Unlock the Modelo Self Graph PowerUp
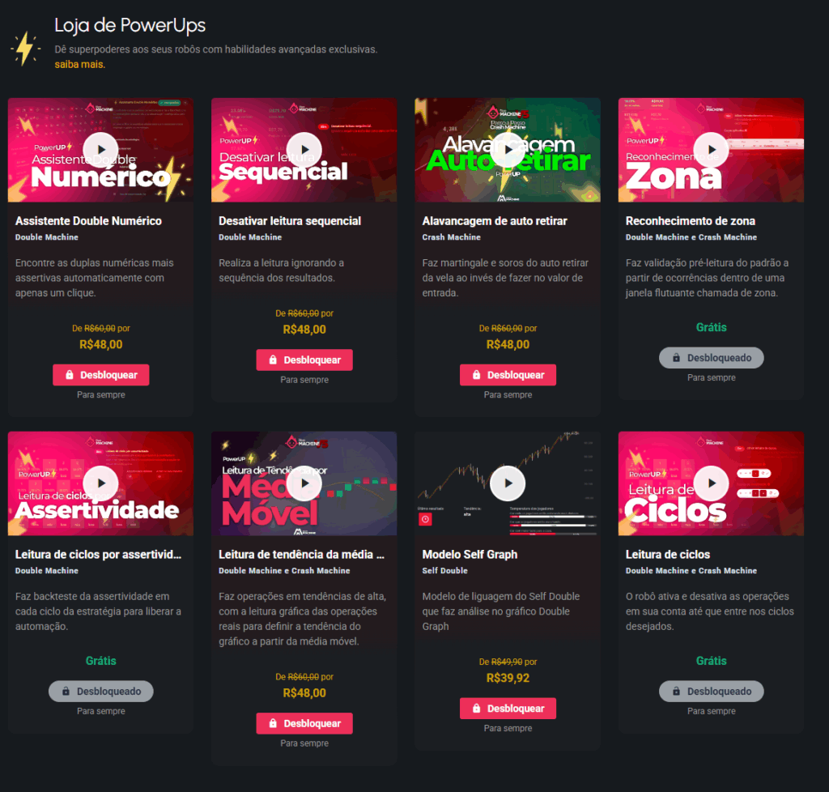The image size is (829, 792). (508, 709)
